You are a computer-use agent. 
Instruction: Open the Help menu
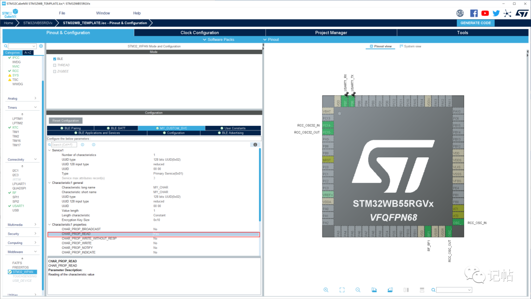[137, 13]
